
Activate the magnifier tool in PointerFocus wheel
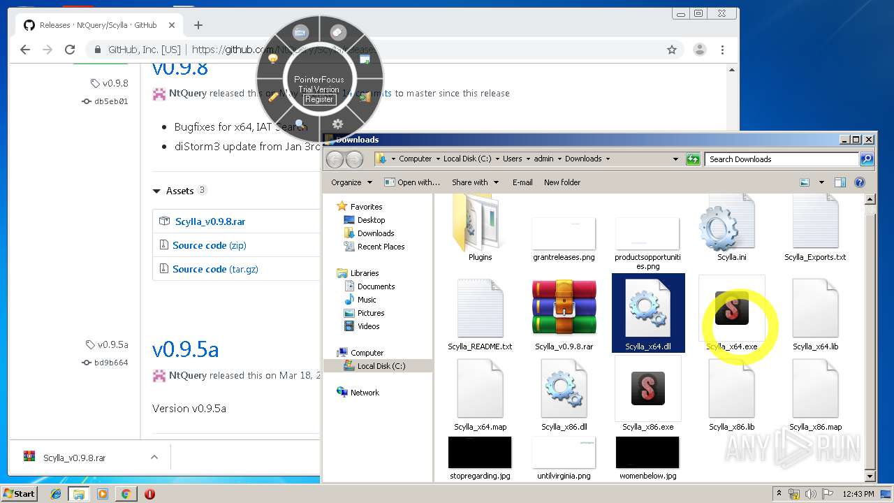300,124
